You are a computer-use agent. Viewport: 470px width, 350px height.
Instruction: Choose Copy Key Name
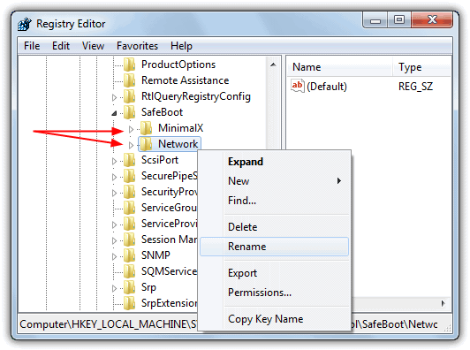tap(274, 319)
